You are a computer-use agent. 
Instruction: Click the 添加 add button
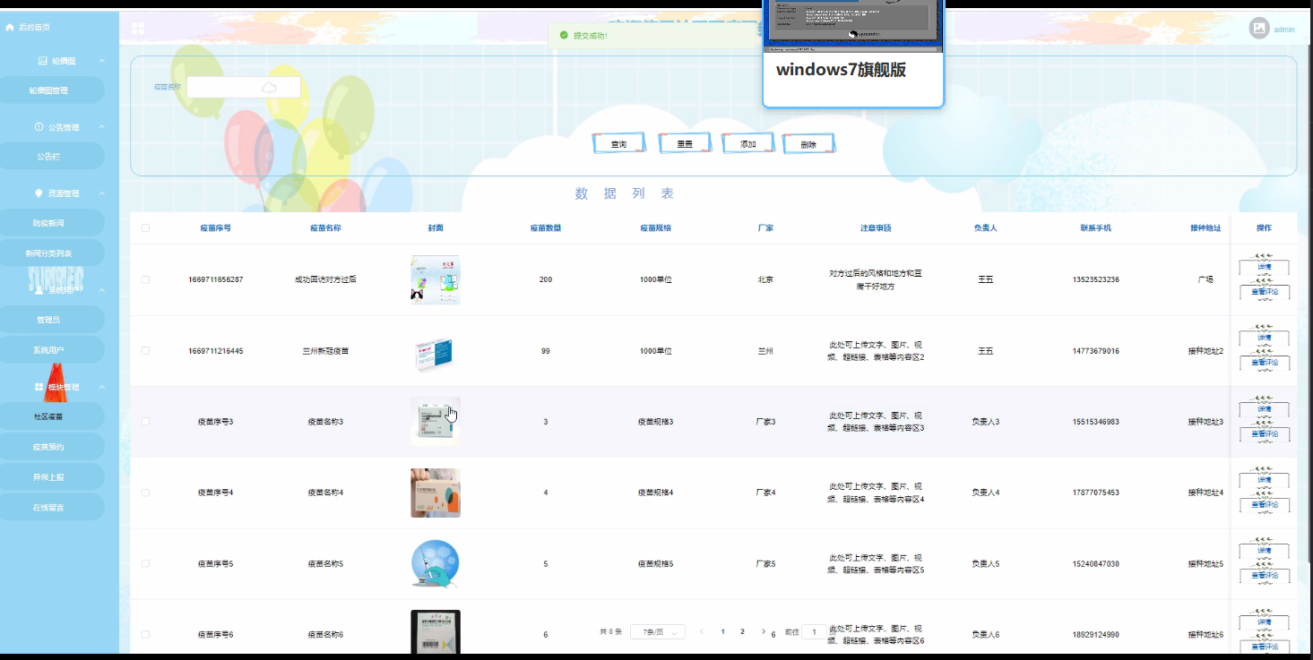pyautogui.click(x=747, y=143)
